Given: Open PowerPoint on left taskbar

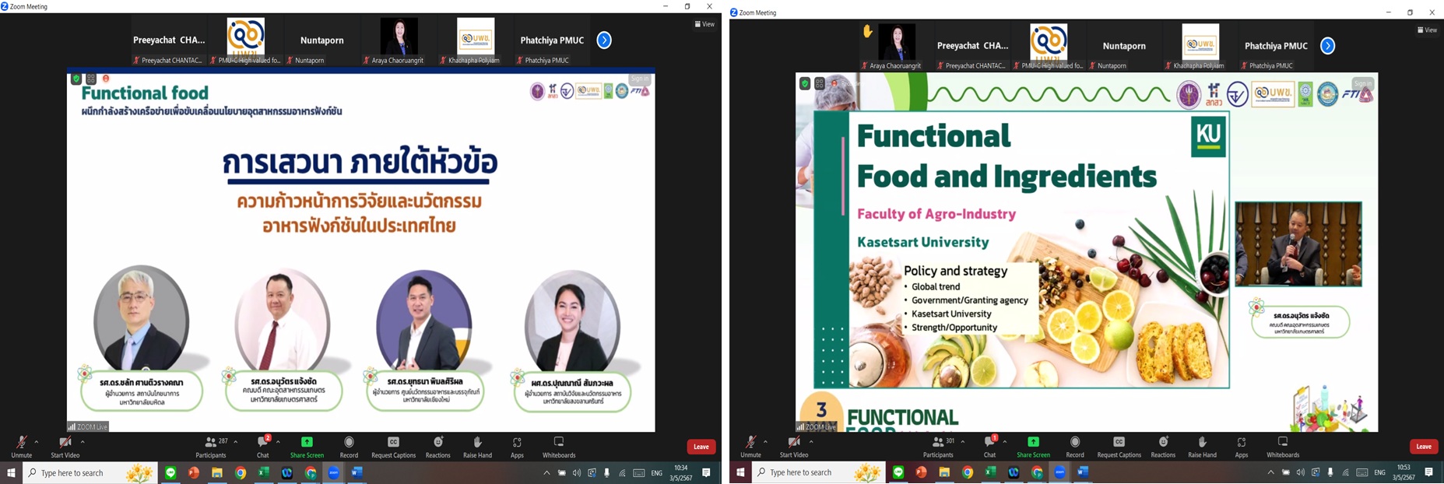Looking at the screenshot, I should (x=194, y=472).
